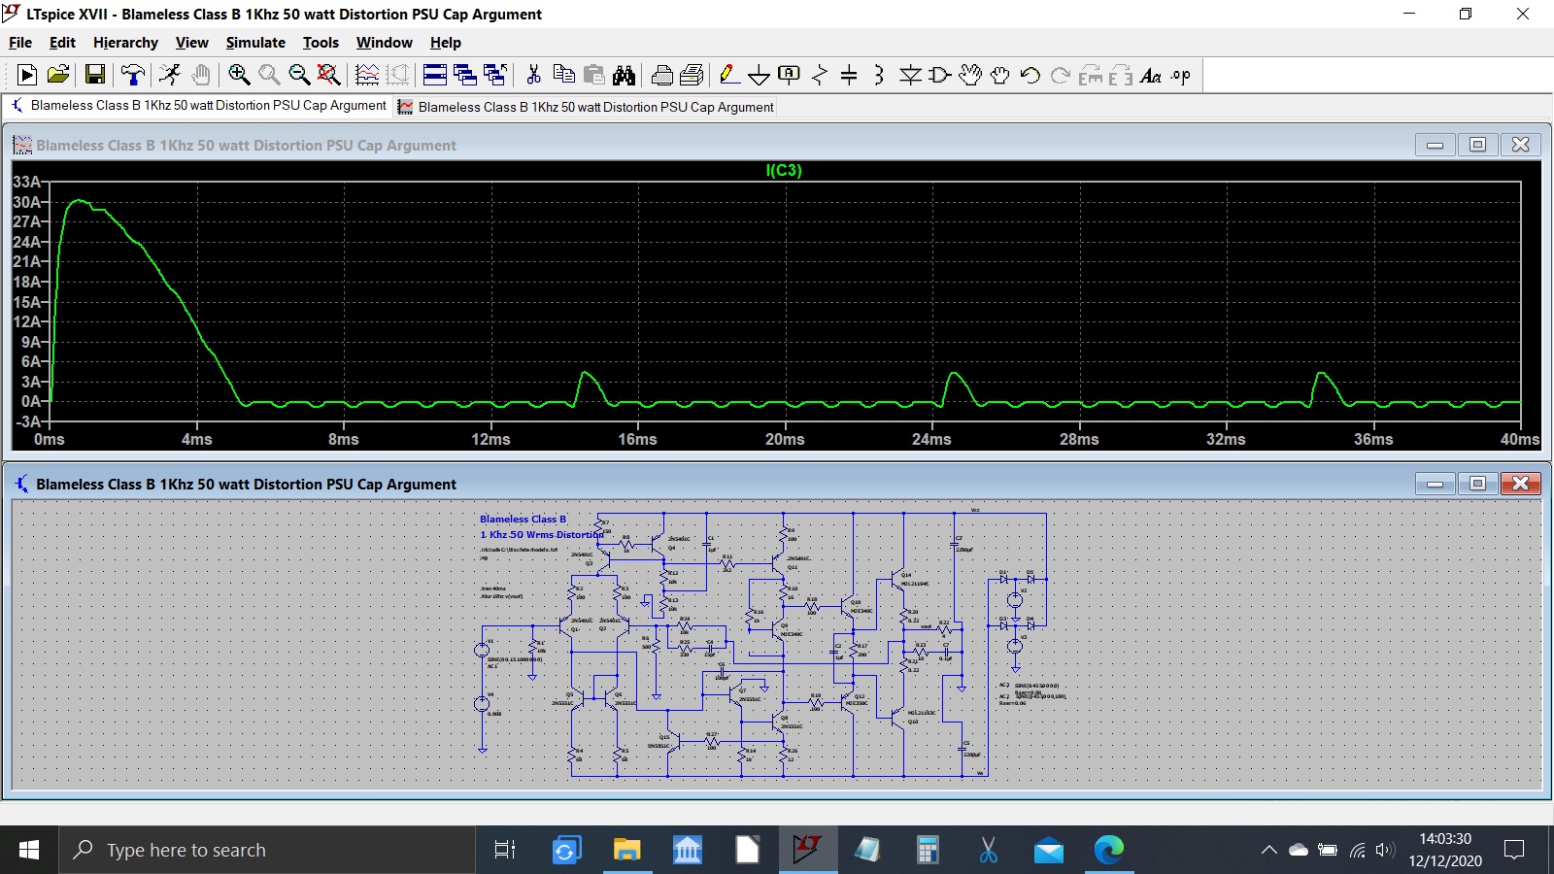Open Print Setup icon

click(x=693, y=75)
